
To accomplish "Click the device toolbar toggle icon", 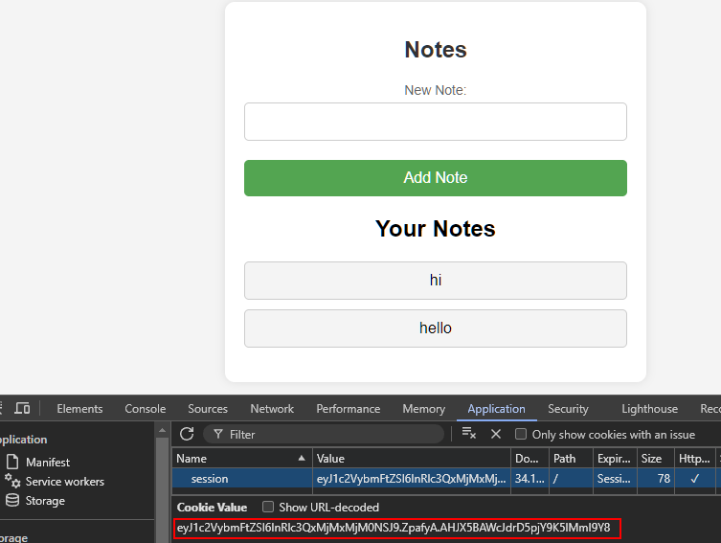I will [x=22, y=409].
